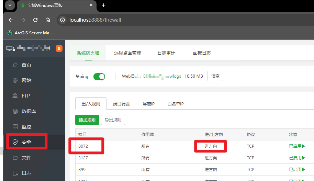
Task: Reload the page with browser refresh icon
Action: (x=35, y=20)
